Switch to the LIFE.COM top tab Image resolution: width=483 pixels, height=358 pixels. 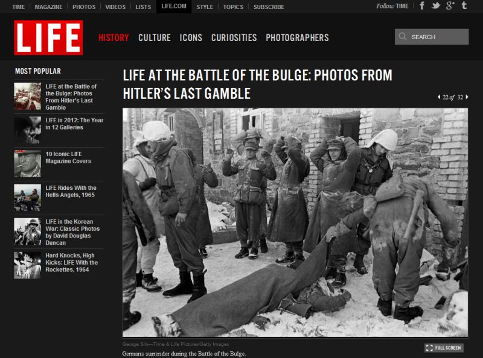tap(174, 7)
